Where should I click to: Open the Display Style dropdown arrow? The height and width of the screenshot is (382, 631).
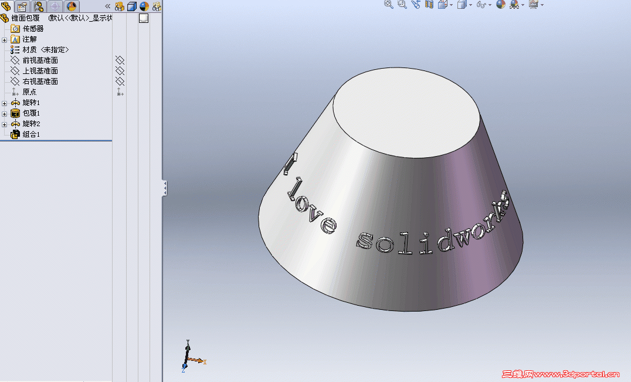coord(470,5)
